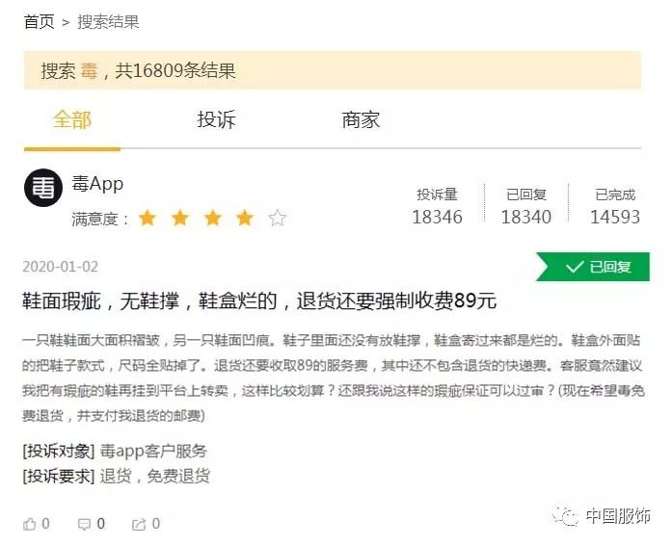
Task: Switch to the 全部 tab
Action: click(x=72, y=119)
